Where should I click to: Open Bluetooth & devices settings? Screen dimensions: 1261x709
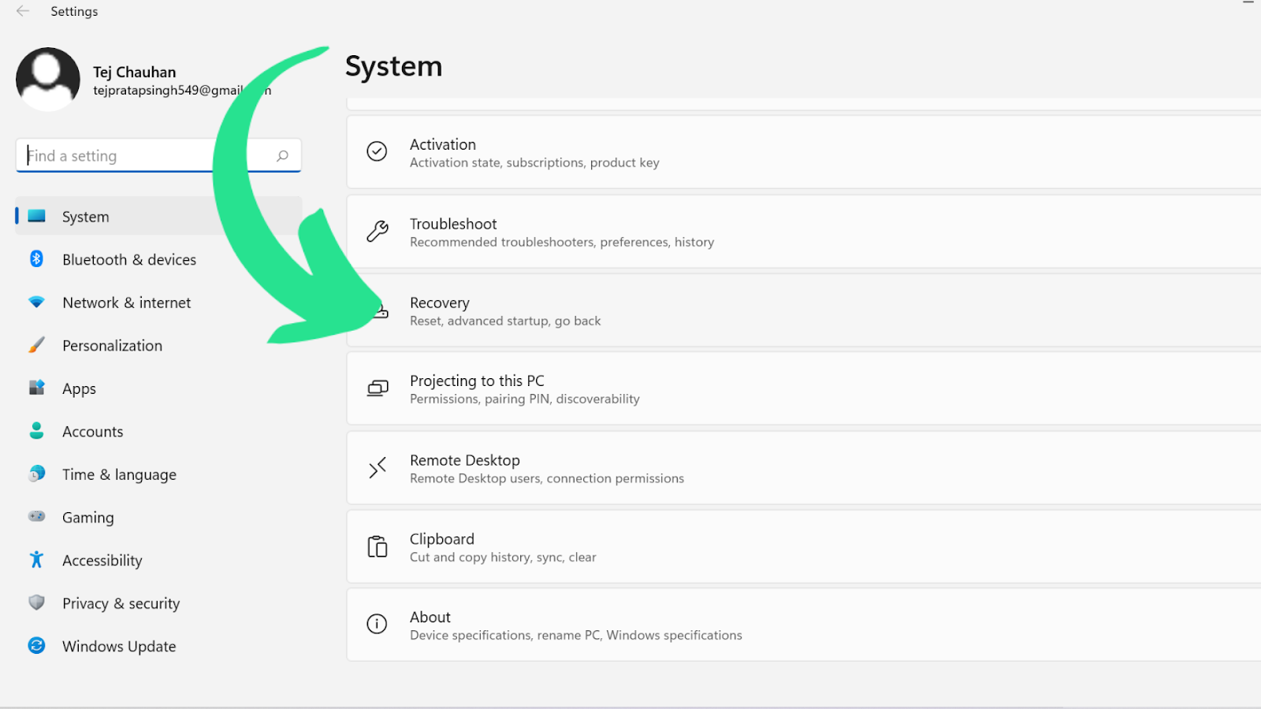tap(158, 259)
